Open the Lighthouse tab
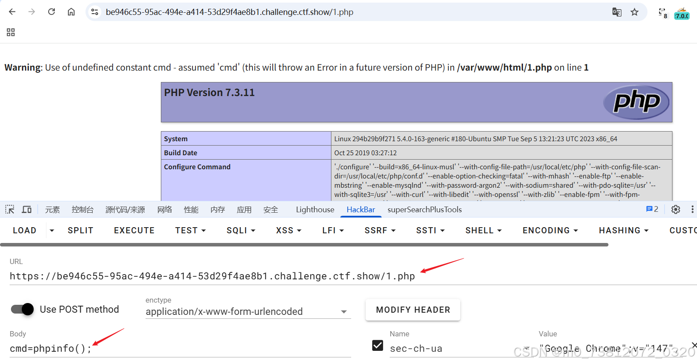The height and width of the screenshot is (364, 697). point(315,210)
